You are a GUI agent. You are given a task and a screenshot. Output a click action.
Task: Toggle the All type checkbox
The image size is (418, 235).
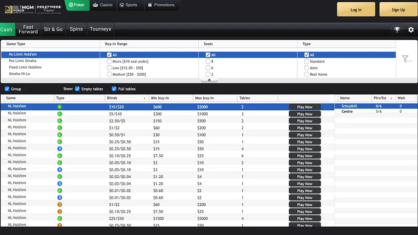click(307, 55)
